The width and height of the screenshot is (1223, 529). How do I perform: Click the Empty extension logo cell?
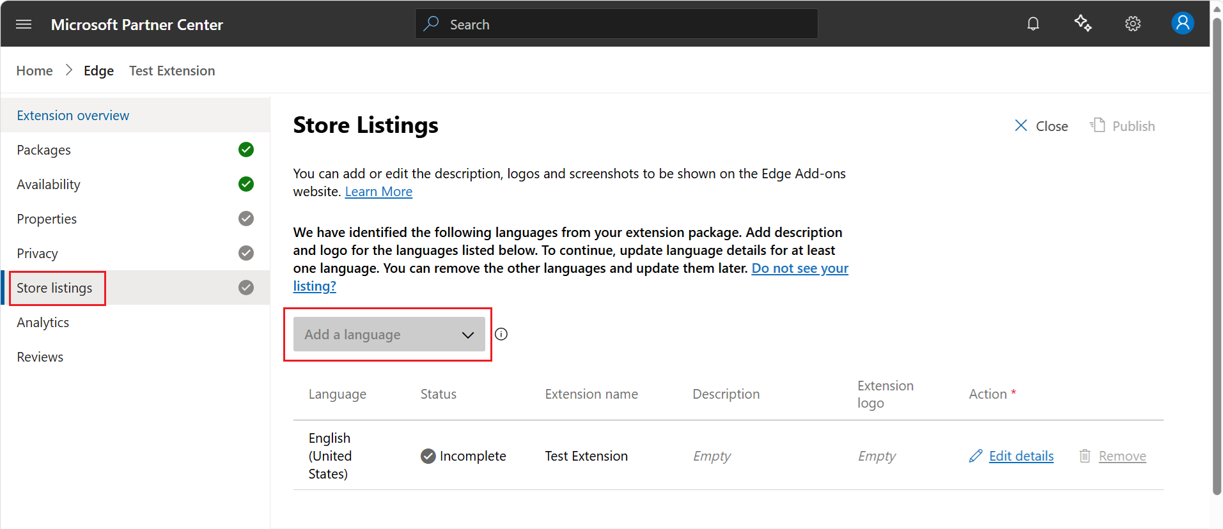(876, 456)
